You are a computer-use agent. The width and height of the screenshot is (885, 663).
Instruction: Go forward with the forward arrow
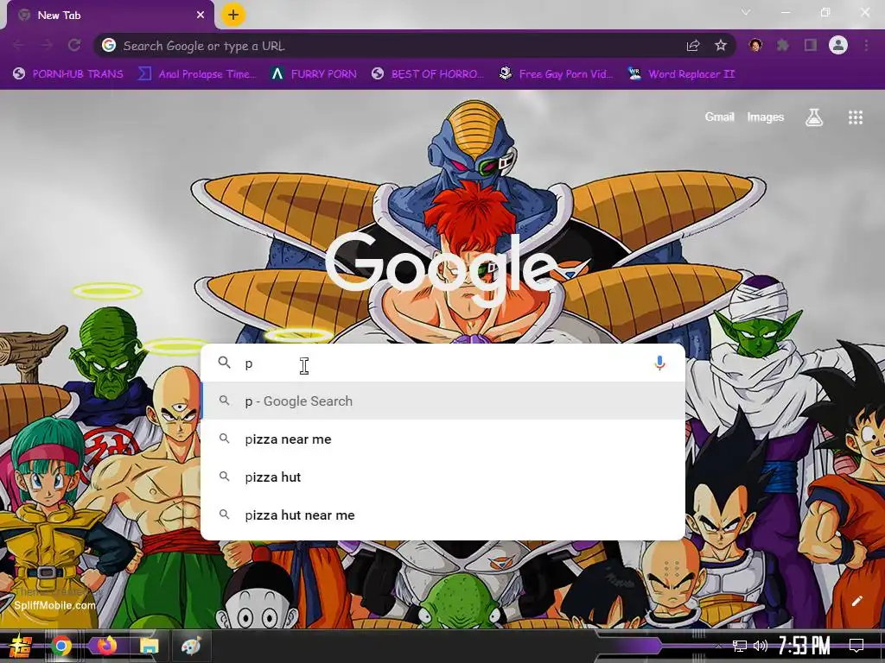point(47,45)
